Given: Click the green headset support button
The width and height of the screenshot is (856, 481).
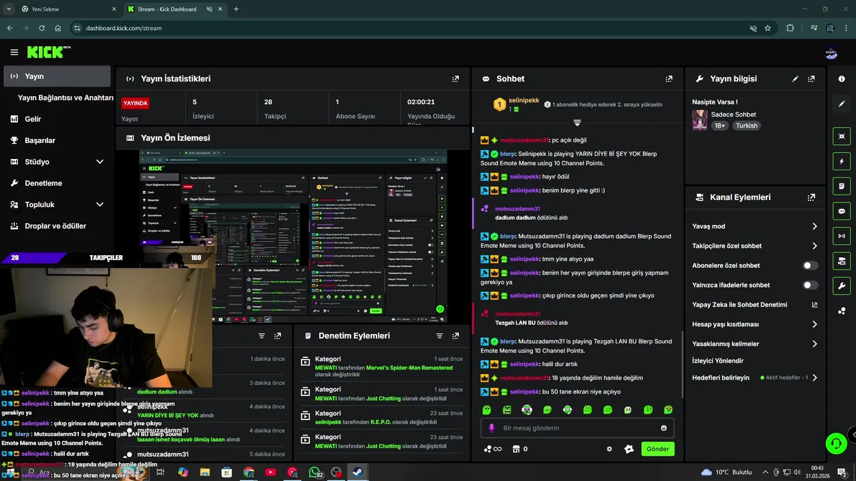Looking at the screenshot, I should point(835,443).
